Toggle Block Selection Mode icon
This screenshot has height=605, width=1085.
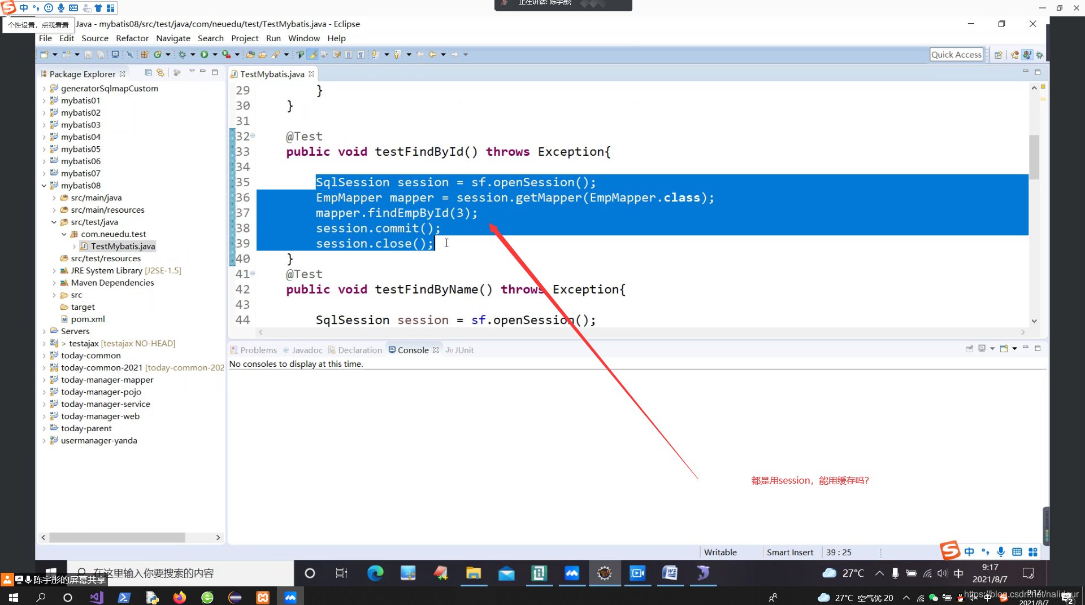349,55
